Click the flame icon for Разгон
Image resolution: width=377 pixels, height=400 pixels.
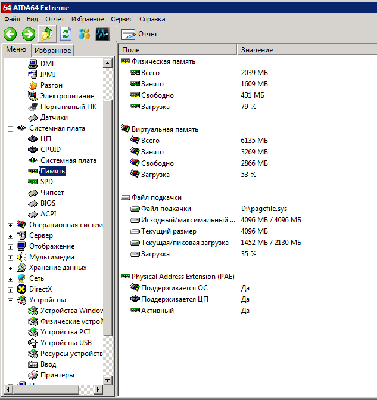tap(33, 85)
